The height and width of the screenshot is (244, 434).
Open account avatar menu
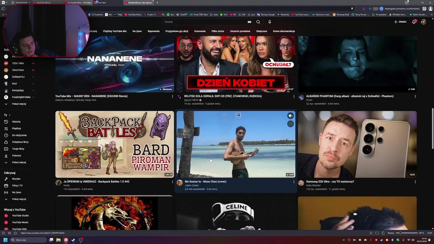(x=423, y=22)
